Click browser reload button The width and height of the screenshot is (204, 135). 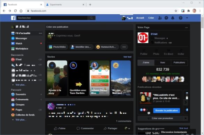click(15, 11)
